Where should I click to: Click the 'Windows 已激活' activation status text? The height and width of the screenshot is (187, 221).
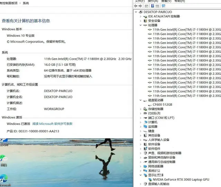[x=18, y=124]
